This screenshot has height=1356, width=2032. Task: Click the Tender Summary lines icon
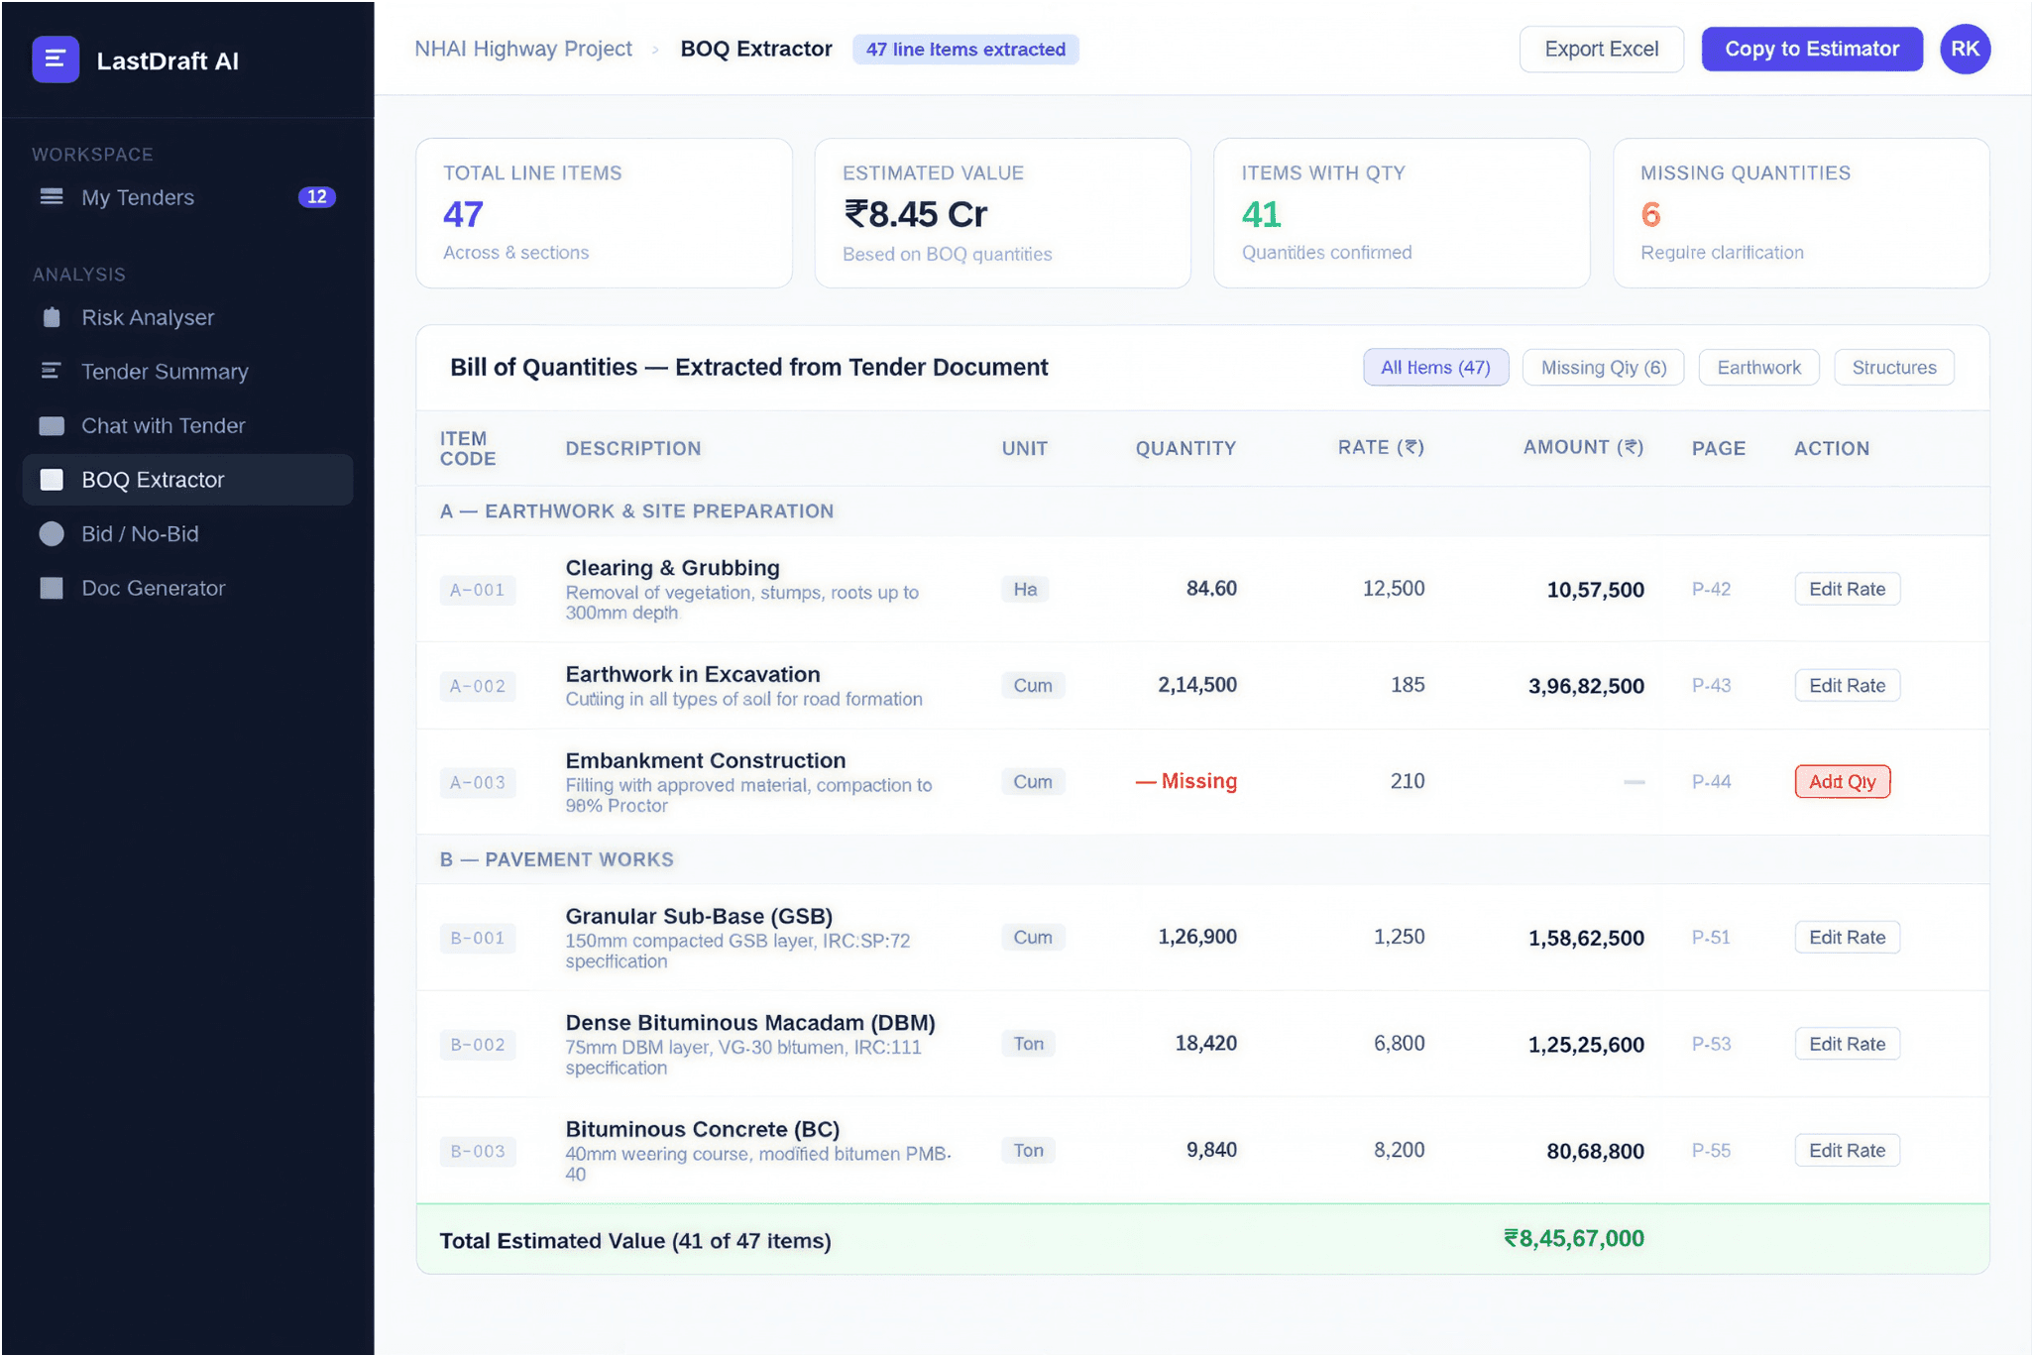pos(52,371)
